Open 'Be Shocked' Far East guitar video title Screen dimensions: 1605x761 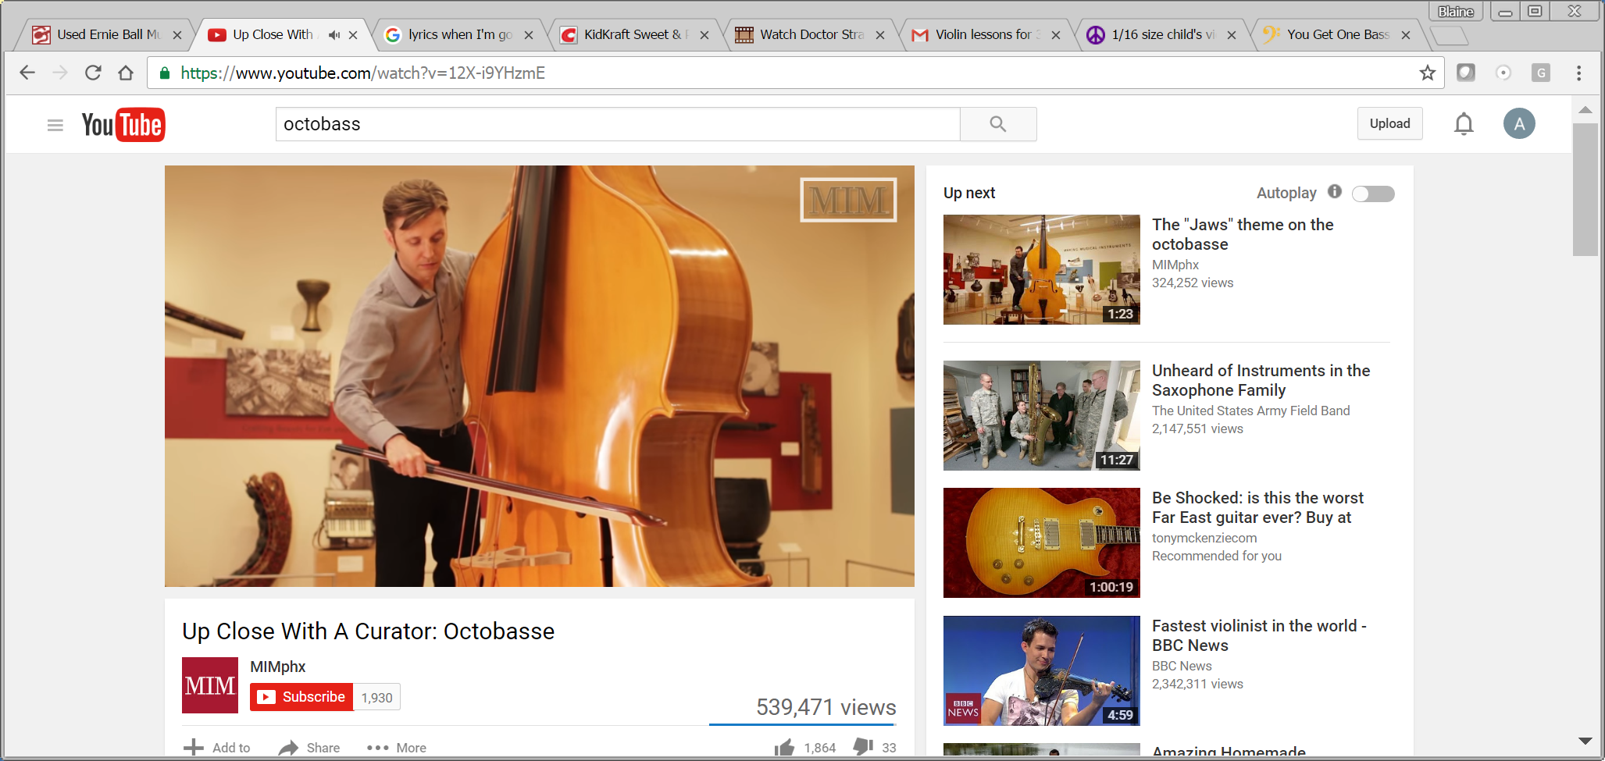pyautogui.click(x=1257, y=507)
